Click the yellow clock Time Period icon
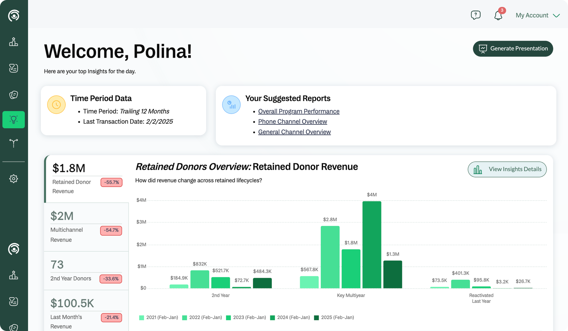The image size is (568, 331). click(x=56, y=105)
